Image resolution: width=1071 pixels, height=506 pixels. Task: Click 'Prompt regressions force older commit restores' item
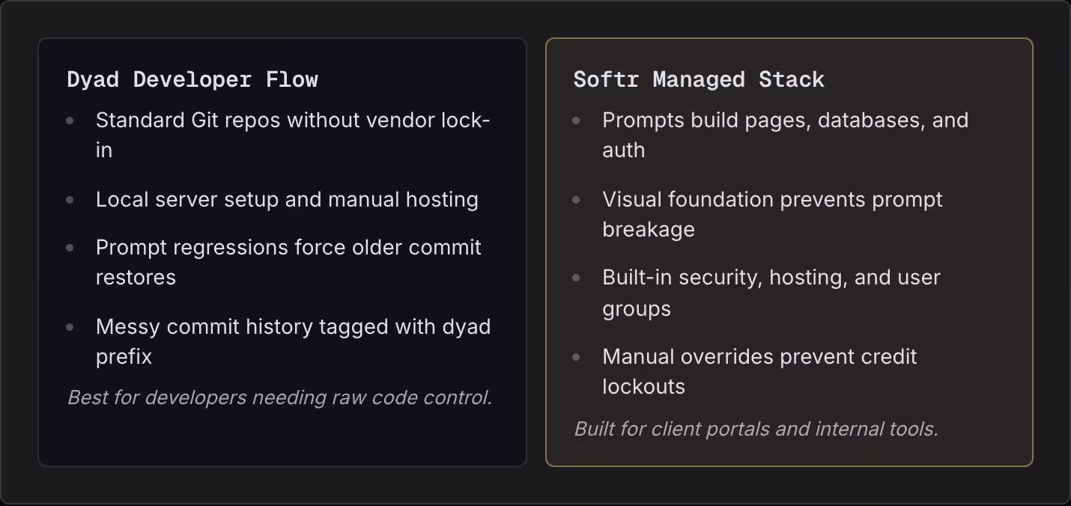click(288, 262)
